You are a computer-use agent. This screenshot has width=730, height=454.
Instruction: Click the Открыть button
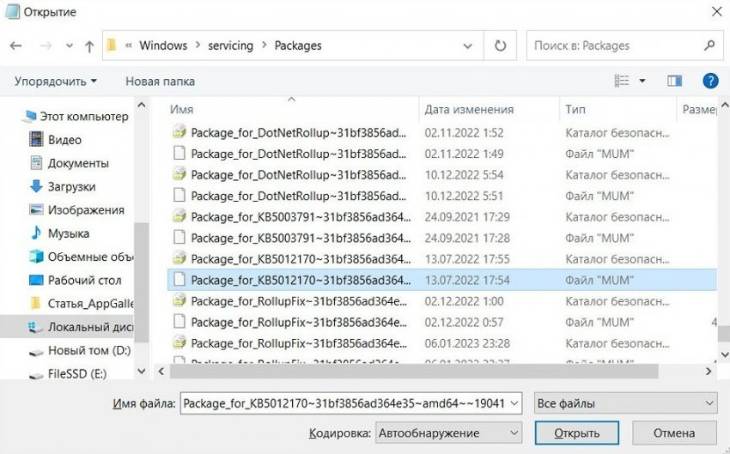point(576,433)
